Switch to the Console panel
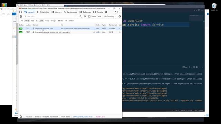 click(98, 12)
